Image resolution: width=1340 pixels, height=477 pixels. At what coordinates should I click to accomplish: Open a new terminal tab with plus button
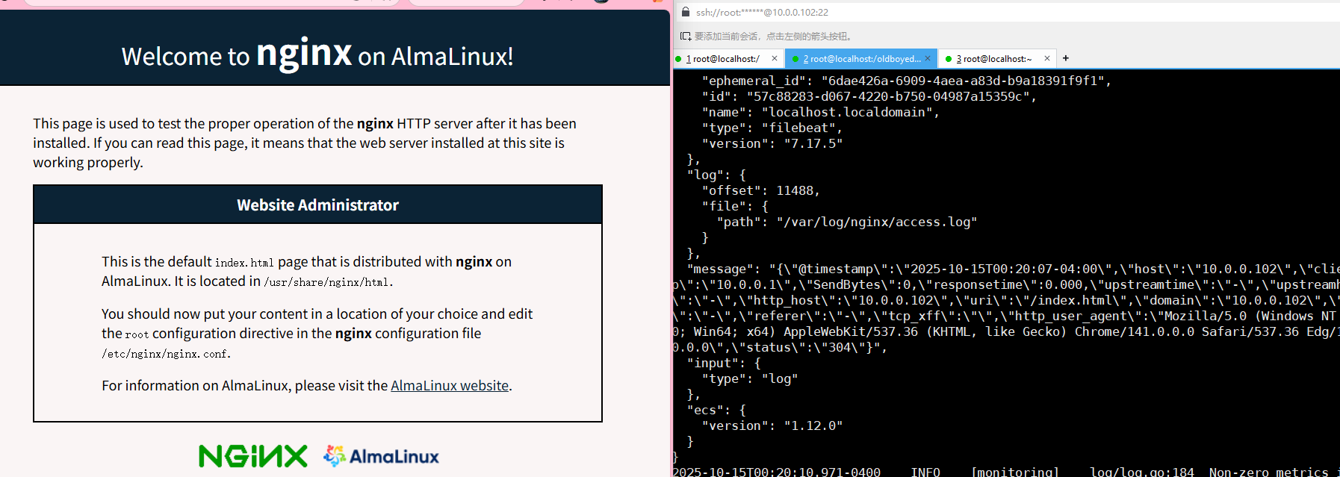pos(1066,58)
